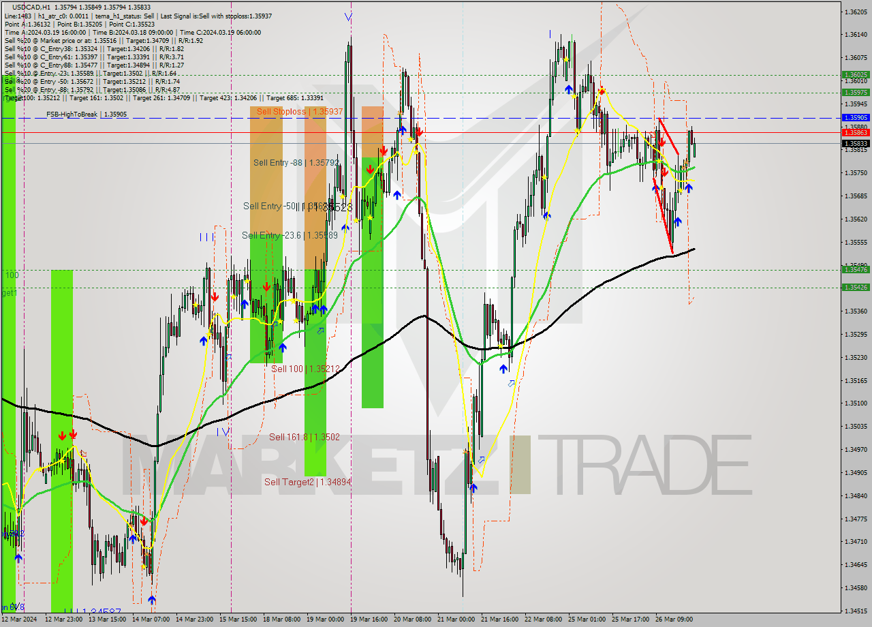Select the '14 Mar 07:00' time axis label

[152, 619]
